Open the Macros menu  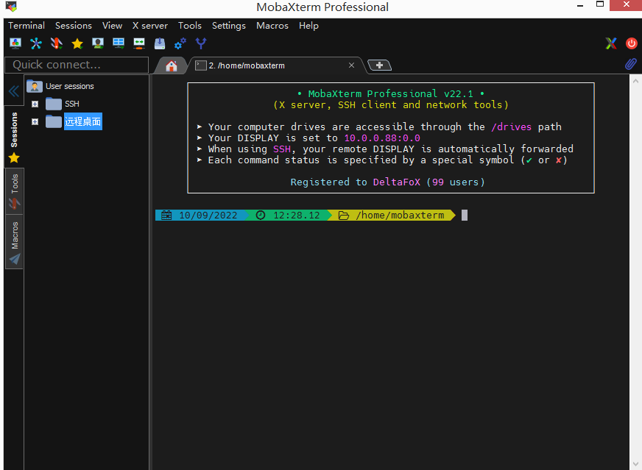point(272,25)
